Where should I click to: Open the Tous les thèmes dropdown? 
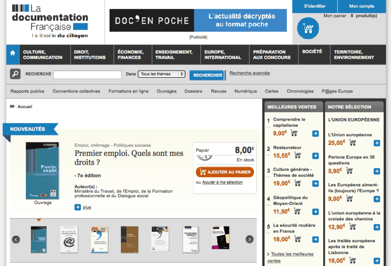point(161,74)
